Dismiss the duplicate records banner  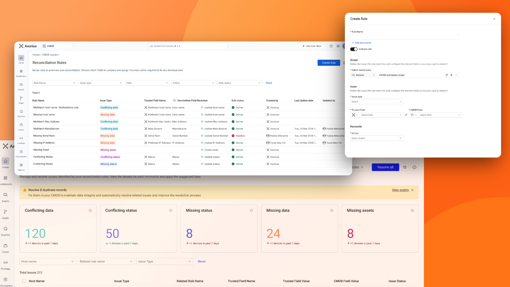tap(412, 190)
